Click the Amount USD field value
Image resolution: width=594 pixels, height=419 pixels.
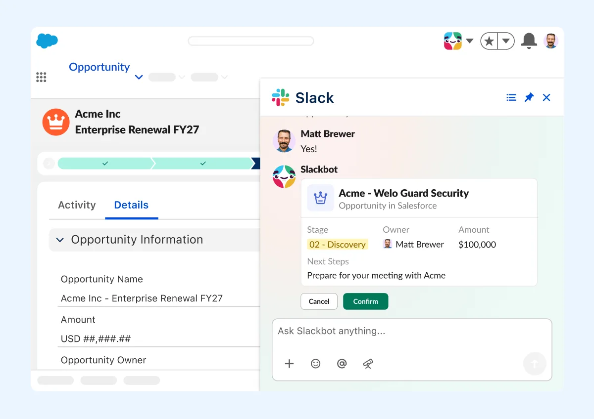[x=96, y=339]
